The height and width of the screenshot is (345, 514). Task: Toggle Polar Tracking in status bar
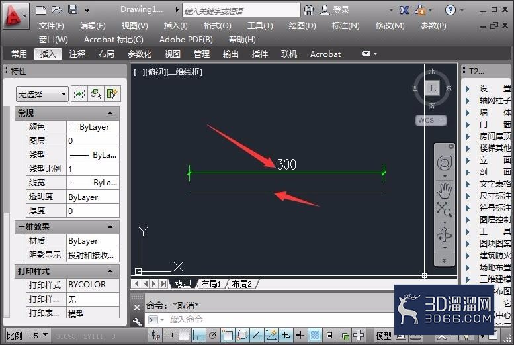213,335
